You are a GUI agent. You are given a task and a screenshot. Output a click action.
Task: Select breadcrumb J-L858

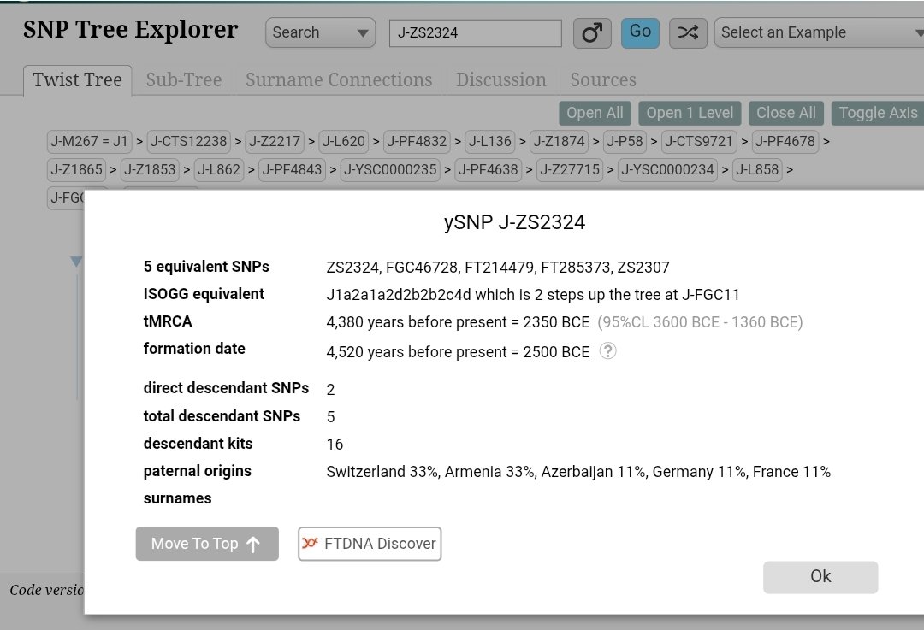coord(758,170)
